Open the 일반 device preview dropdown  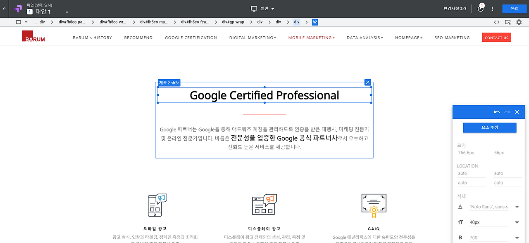[x=262, y=8]
